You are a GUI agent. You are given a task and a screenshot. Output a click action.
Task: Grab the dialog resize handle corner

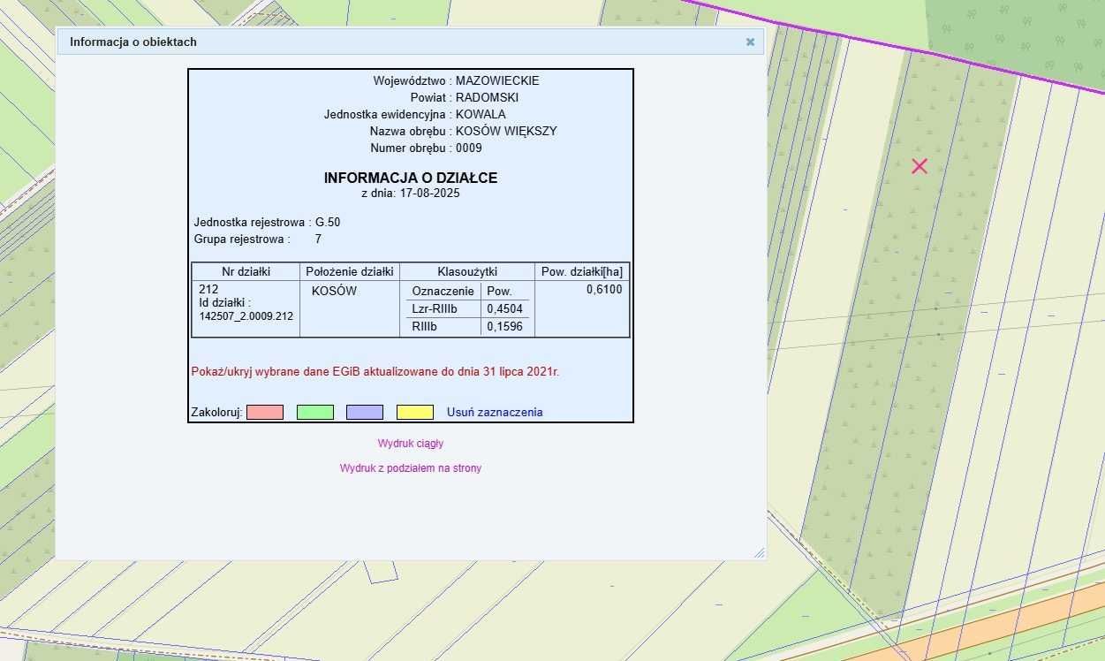[759, 553]
